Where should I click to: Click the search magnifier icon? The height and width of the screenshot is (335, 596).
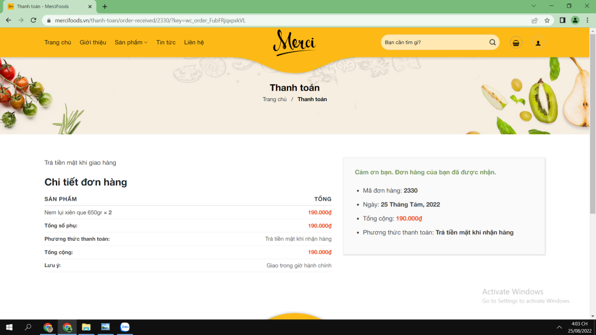click(x=492, y=42)
